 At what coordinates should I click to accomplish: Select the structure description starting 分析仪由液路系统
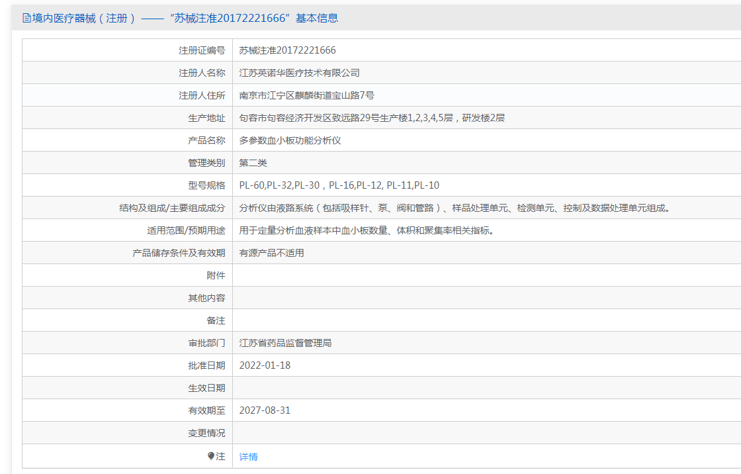point(455,208)
